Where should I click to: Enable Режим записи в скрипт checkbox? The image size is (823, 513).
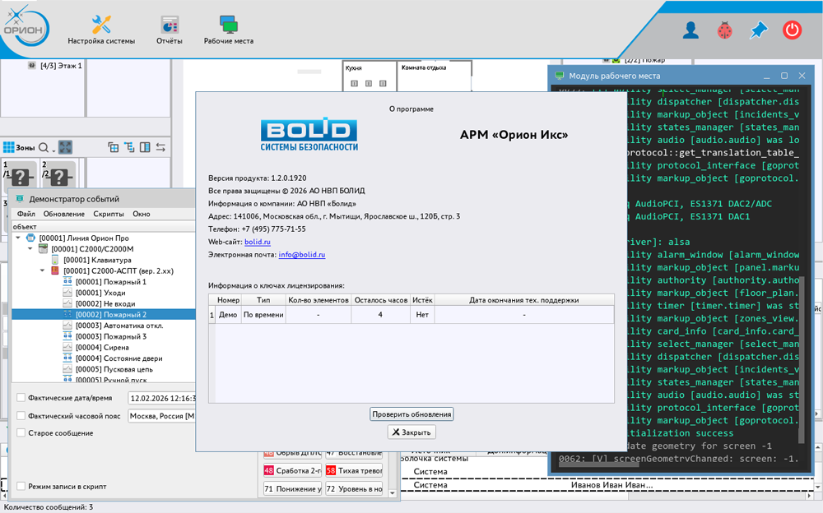pyautogui.click(x=21, y=487)
